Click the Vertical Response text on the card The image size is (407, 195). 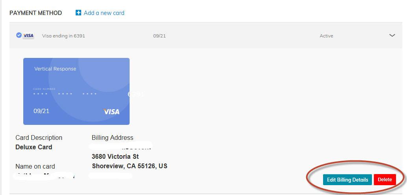click(55, 69)
